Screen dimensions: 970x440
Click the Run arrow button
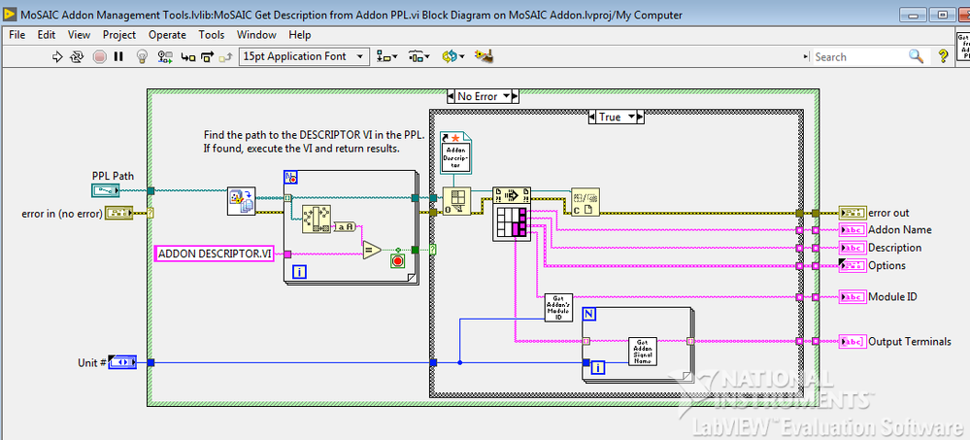56,57
